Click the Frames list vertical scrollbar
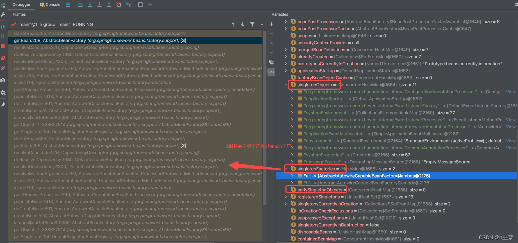Screen dimensions: 518x243 264,118
